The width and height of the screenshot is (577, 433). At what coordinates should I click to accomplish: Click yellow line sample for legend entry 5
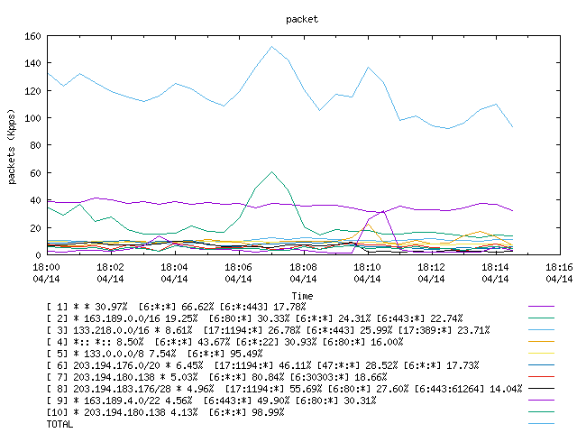click(541, 353)
